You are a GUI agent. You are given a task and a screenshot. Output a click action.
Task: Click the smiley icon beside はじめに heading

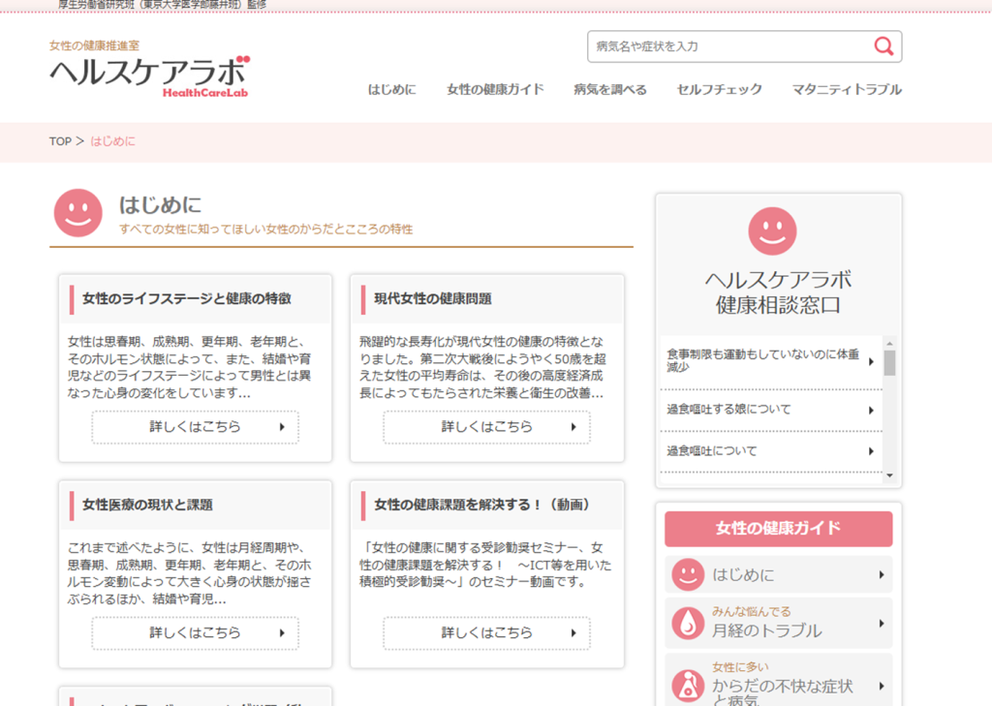click(x=77, y=212)
